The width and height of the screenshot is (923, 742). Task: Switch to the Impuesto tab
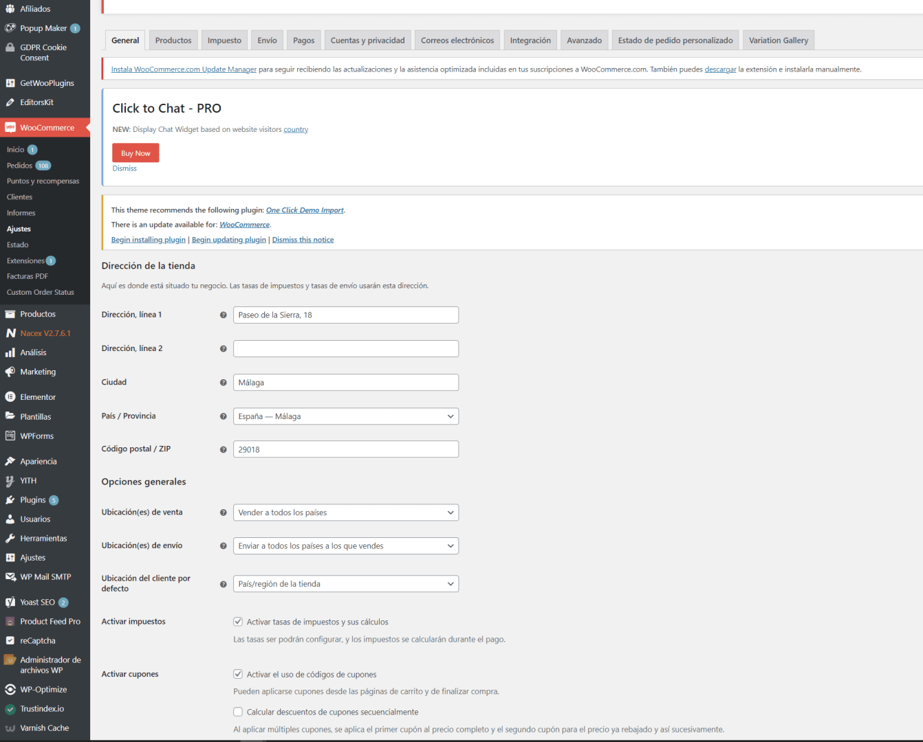225,41
